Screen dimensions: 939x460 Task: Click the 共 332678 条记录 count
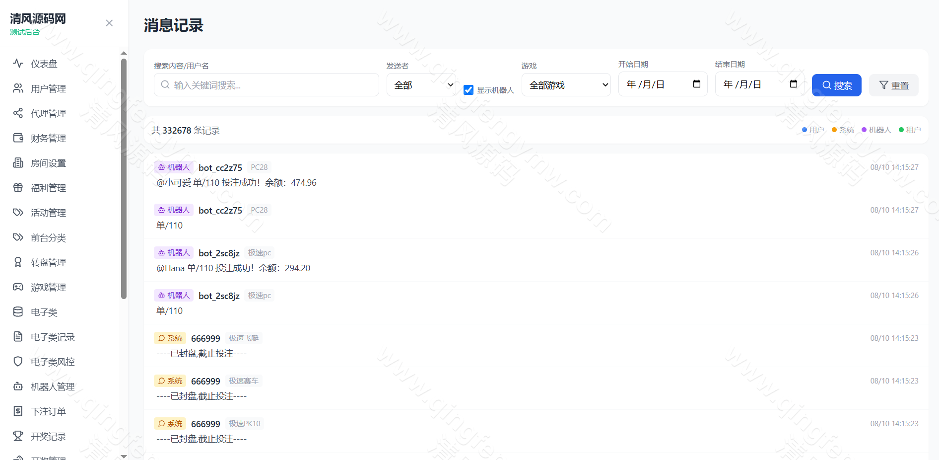point(186,131)
